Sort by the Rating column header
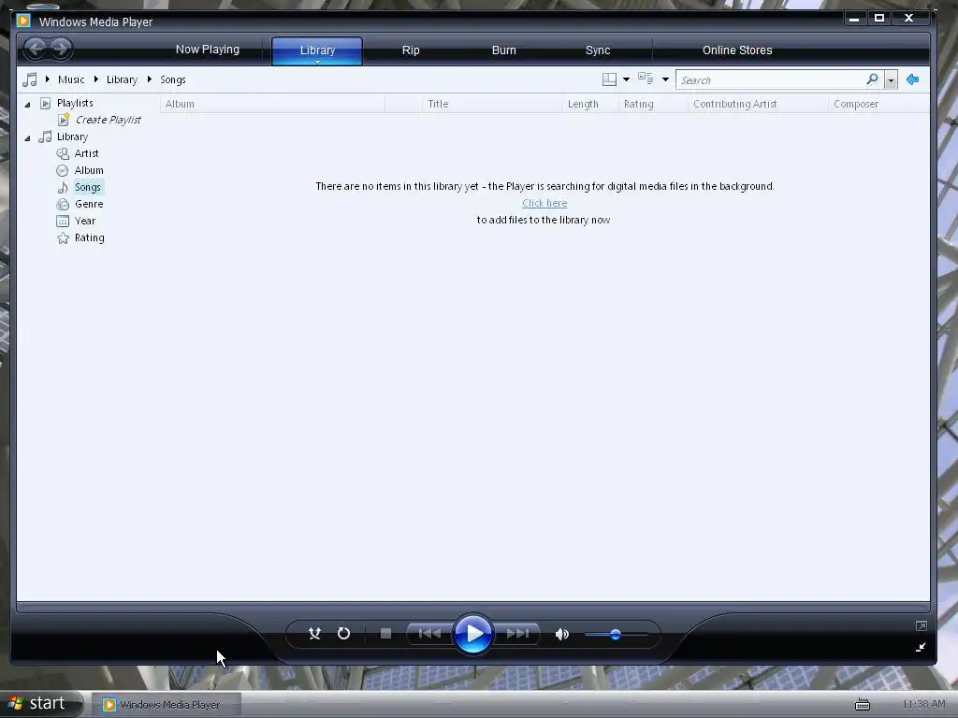 point(653,104)
